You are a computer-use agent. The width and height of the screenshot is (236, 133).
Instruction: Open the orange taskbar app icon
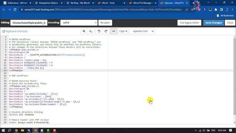(x=55, y=130)
